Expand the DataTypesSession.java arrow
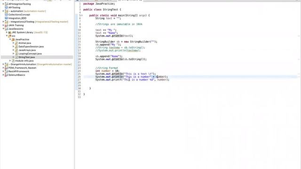301x169 pixels. coord(14,46)
